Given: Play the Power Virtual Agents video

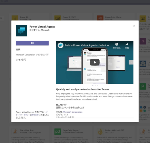Looking at the screenshot, I should click(x=95, y=62).
